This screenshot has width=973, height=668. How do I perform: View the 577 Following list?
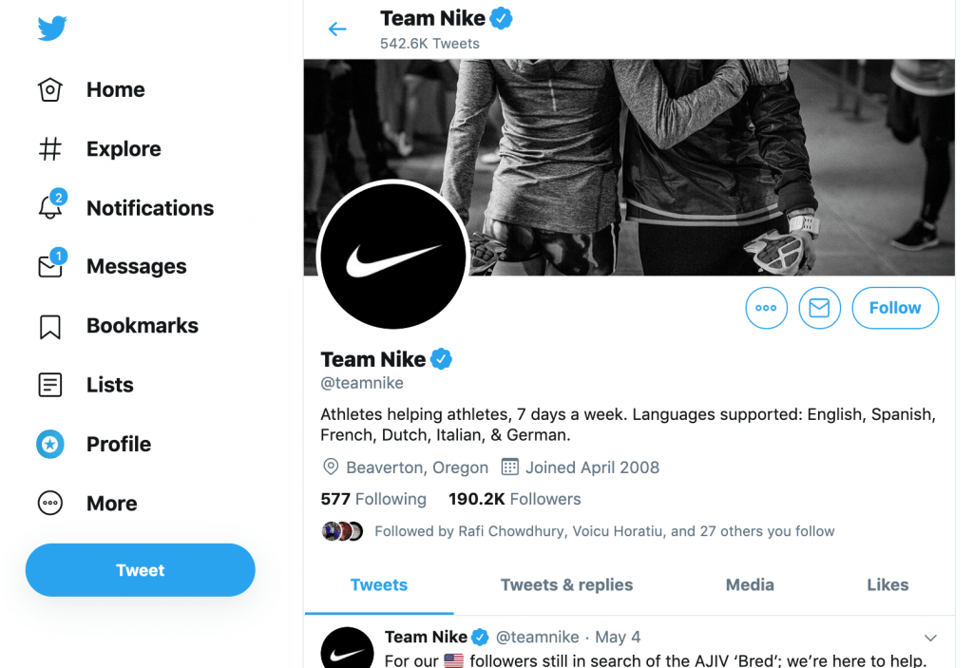tap(373, 499)
